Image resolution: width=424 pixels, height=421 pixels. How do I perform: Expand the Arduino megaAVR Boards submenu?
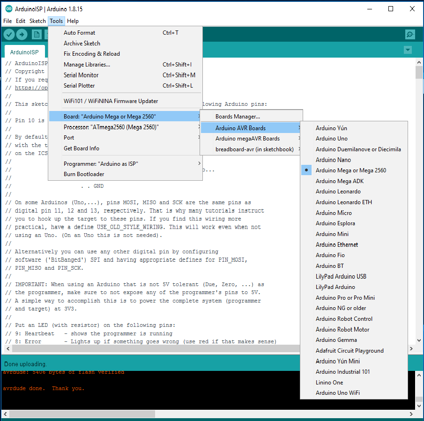(251, 139)
